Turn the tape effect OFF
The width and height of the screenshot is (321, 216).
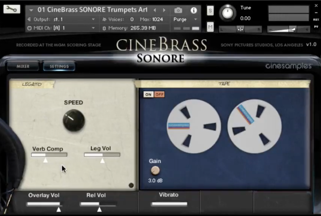coord(159,95)
